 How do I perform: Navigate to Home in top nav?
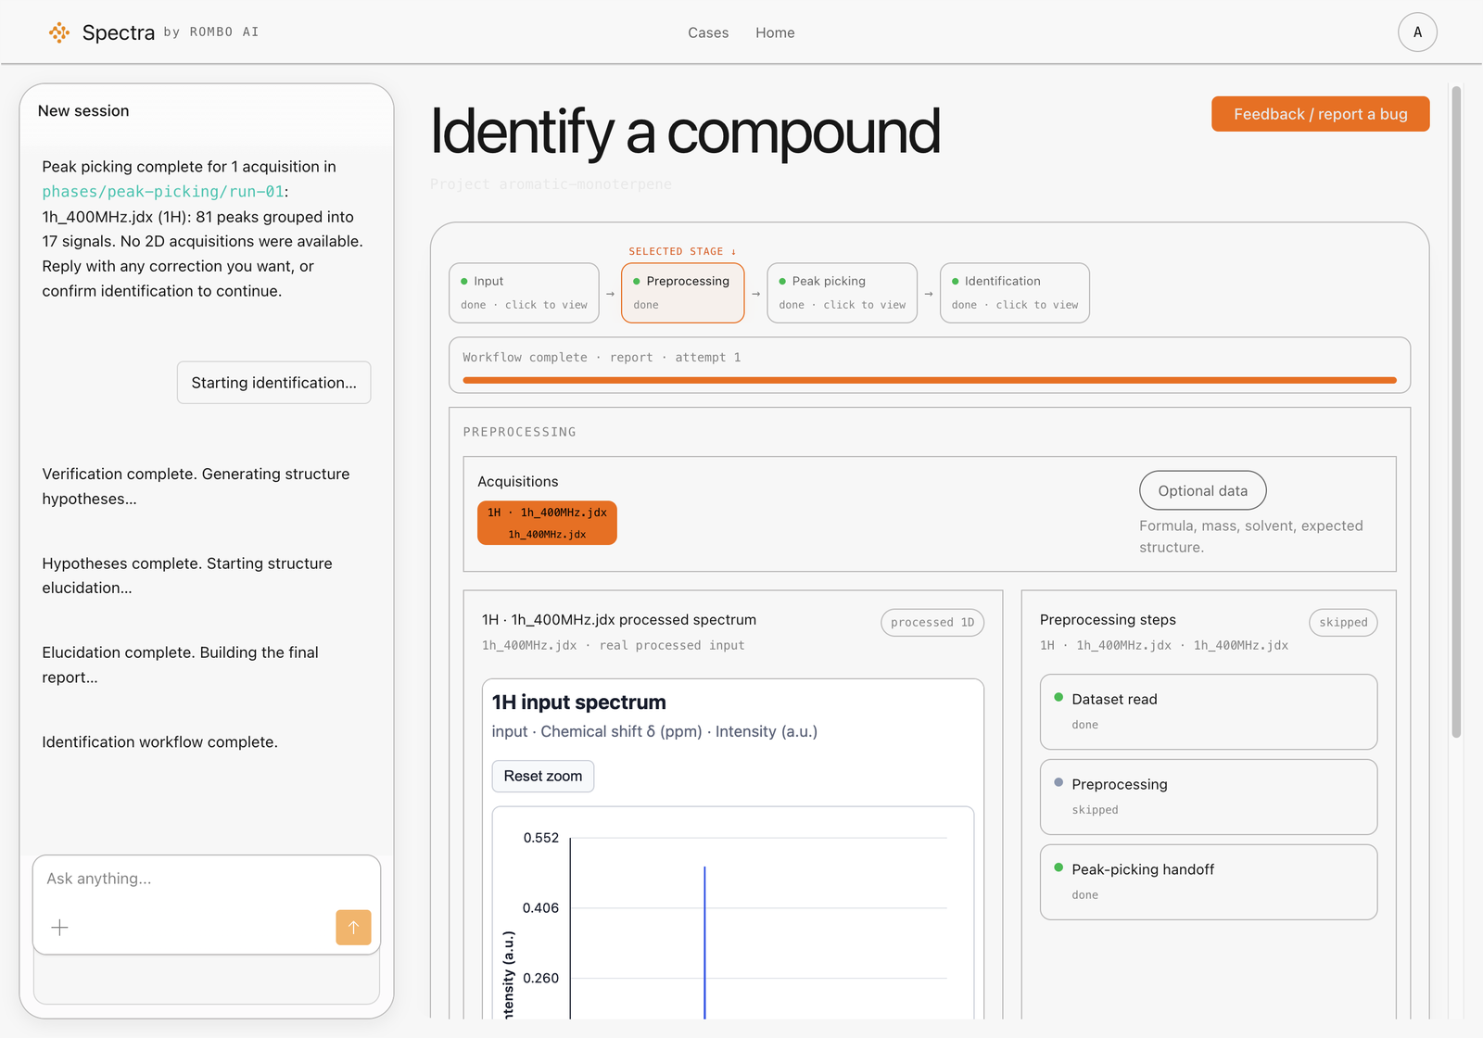(775, 32)
